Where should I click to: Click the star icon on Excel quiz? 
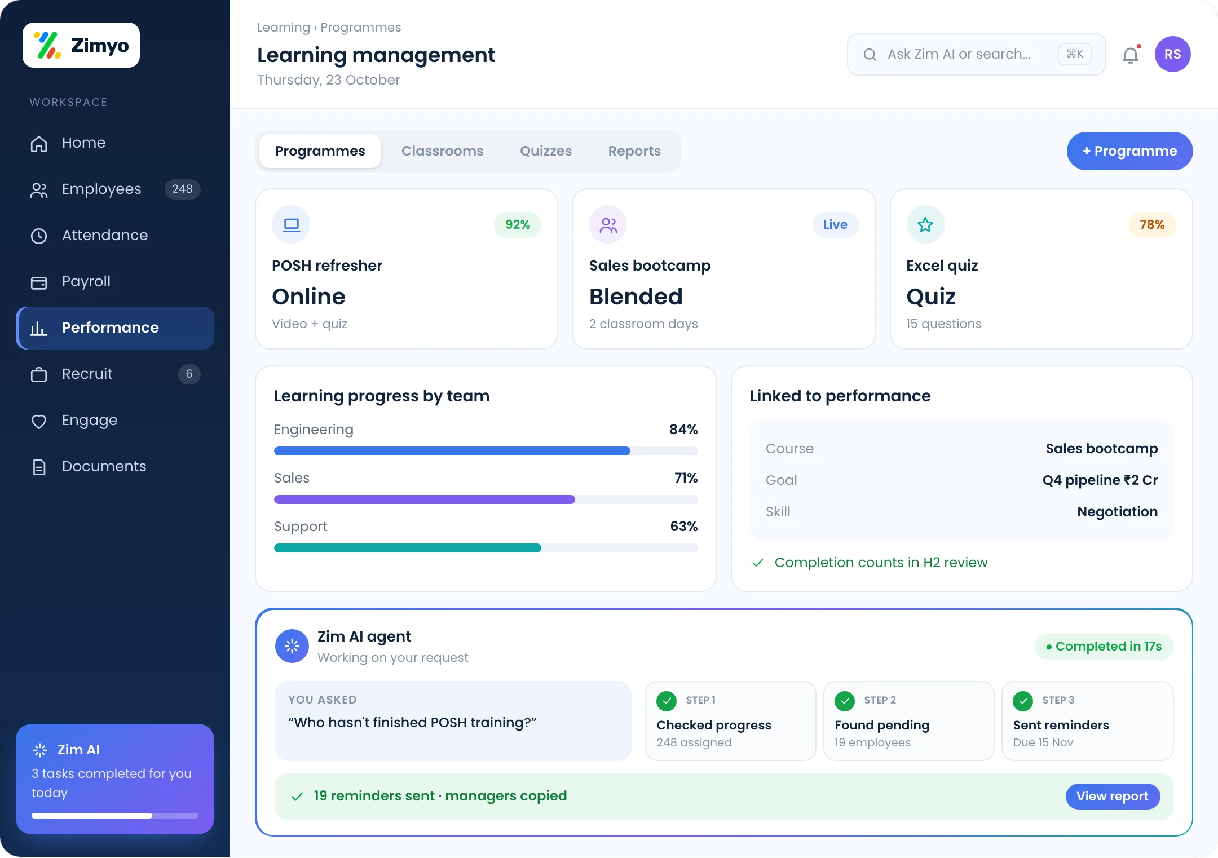[x=925, y=224]
